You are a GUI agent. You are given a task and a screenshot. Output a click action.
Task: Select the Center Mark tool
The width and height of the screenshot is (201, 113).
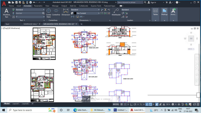coord(48,13)
